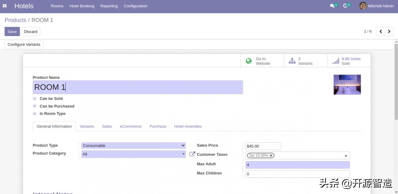Viewport: 398px width, 194px height.
Task: Click the room product image thumbnail
Action: (347, 85)
